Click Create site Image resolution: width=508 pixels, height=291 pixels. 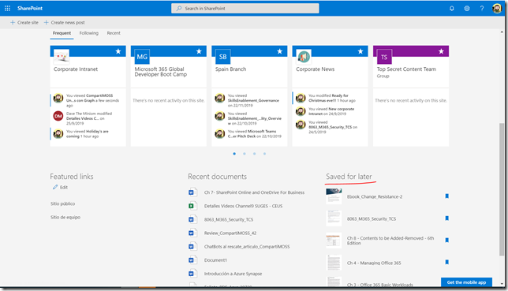(24, 22)
